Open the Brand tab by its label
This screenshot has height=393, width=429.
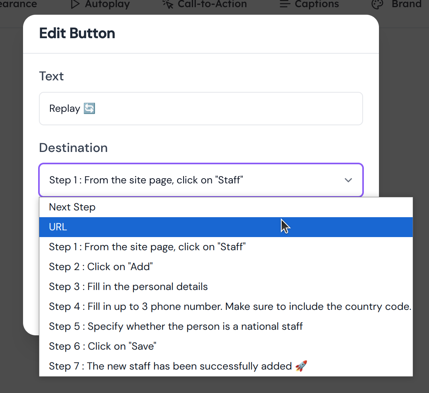pos(406,4)
